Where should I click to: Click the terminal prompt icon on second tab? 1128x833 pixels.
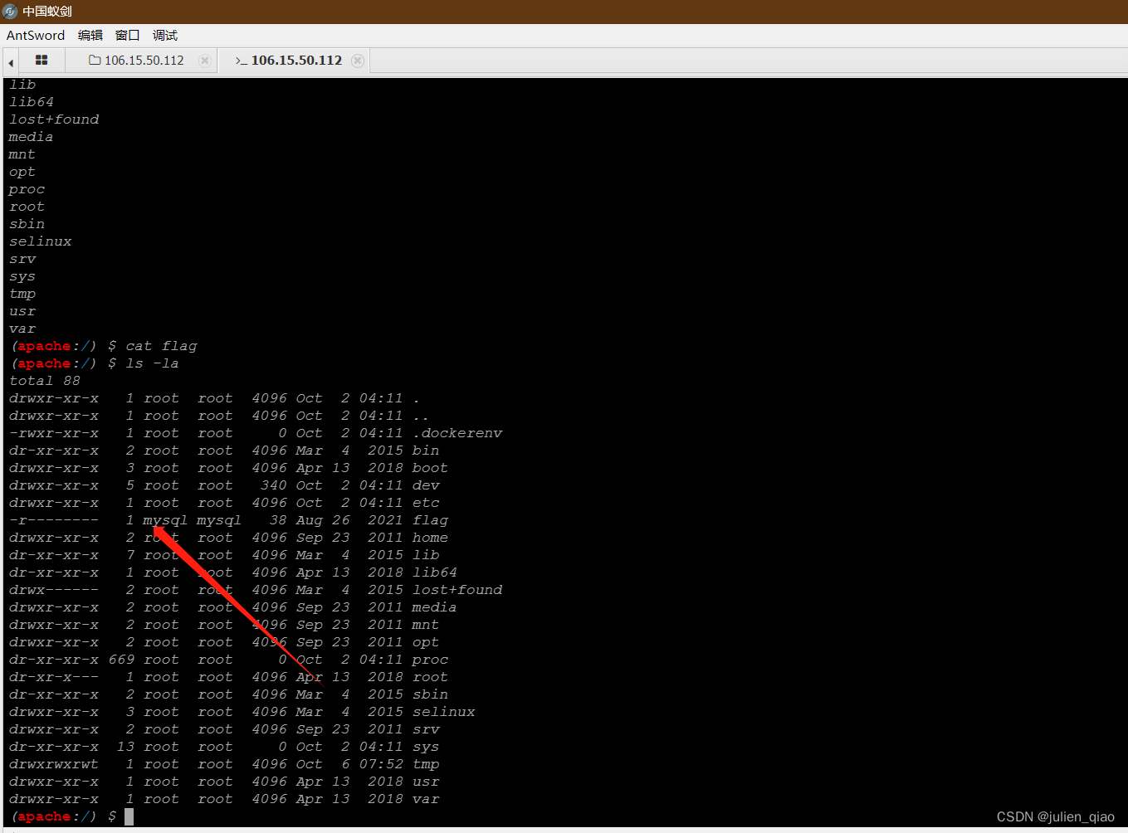[x=241, y=61]
